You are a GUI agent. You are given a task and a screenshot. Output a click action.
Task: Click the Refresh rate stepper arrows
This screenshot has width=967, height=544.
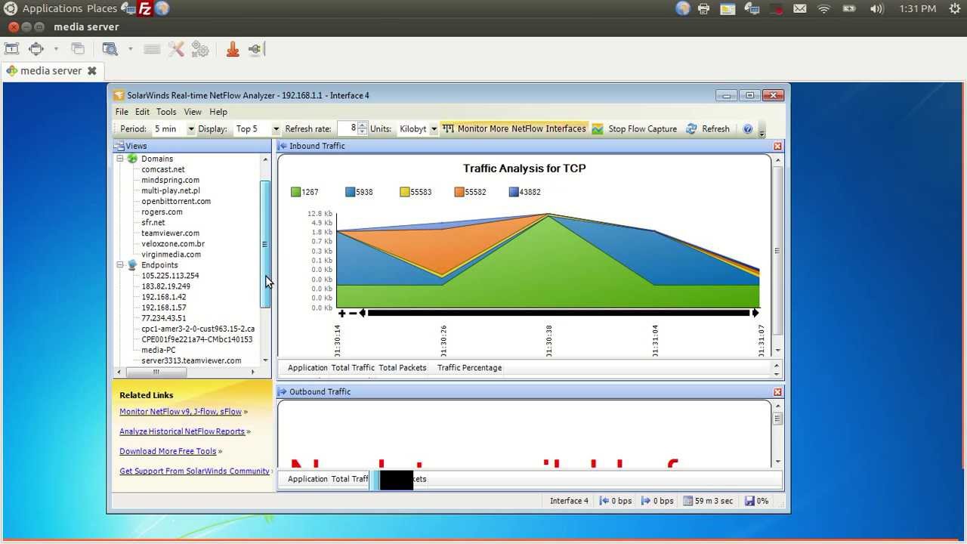(363, 129)
